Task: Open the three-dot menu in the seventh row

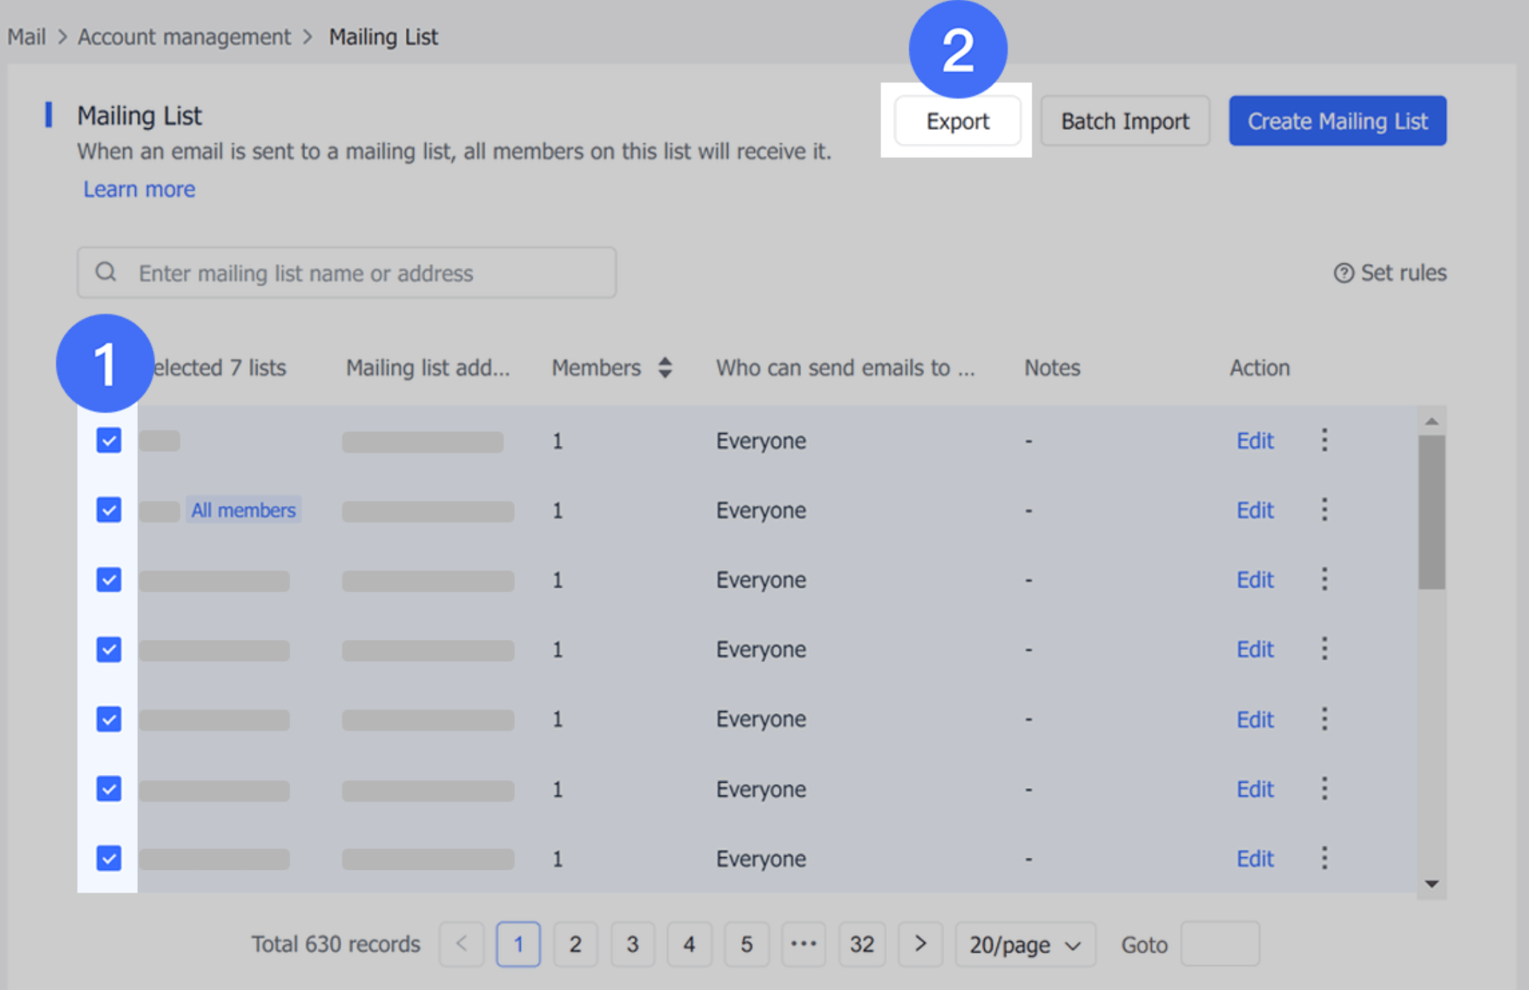Action: (x=1324, y=858)
